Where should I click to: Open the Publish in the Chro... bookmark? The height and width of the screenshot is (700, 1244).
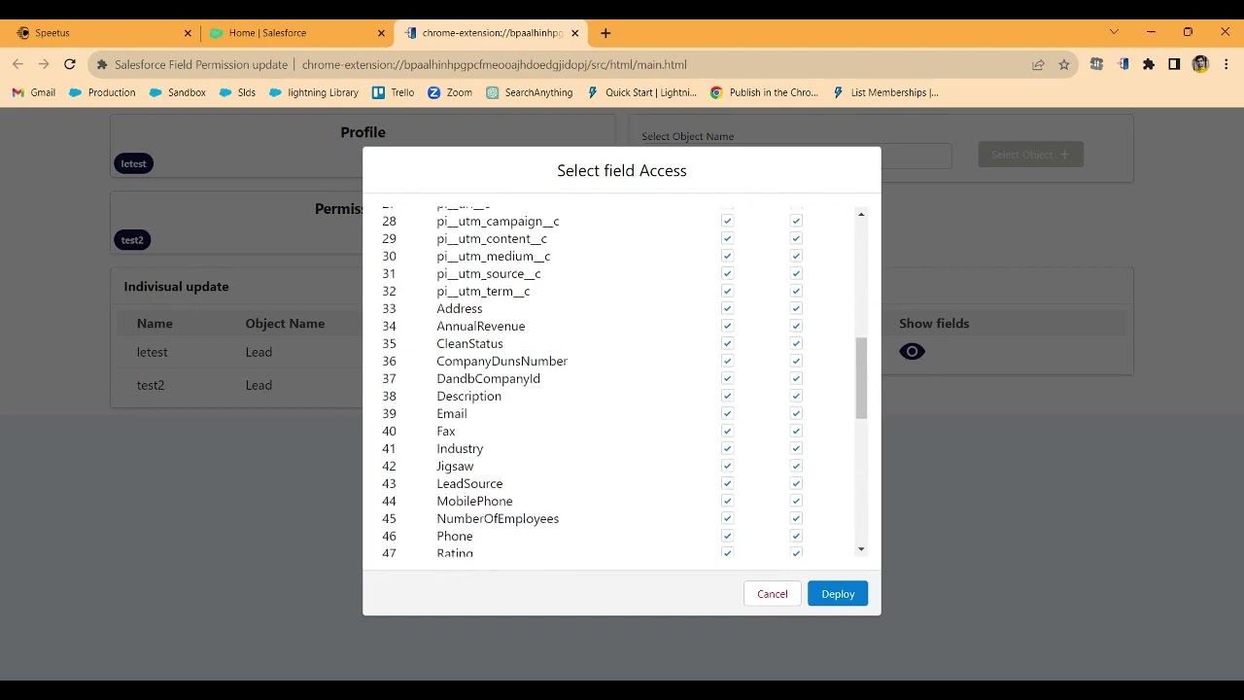(x=765, y=92)
